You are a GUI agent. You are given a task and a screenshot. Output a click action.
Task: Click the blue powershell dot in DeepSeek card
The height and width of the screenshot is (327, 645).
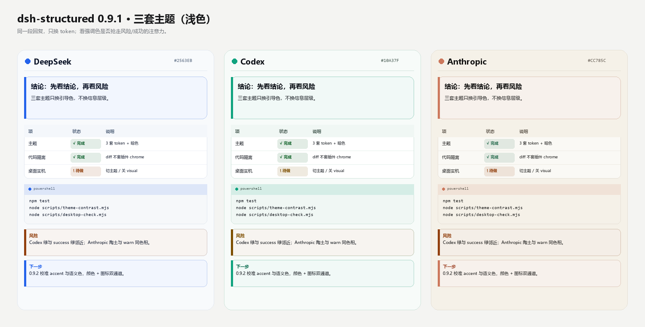click(30, 189)
